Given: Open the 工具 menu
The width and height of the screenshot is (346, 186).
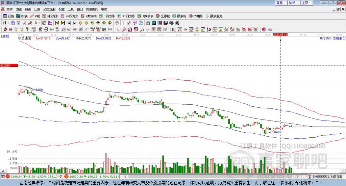Looking at the screenshot, I should tap(71, 9).
